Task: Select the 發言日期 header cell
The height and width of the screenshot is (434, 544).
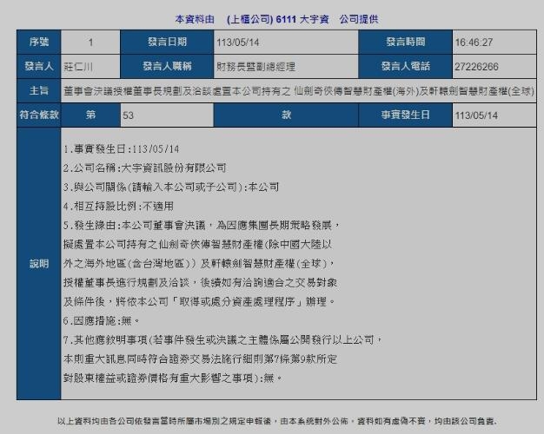Action: click(167, 42)
